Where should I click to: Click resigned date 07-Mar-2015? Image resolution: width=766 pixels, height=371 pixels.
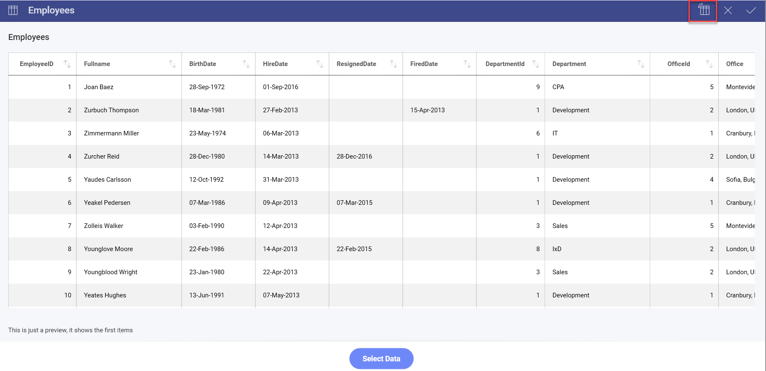coord(354,203)
